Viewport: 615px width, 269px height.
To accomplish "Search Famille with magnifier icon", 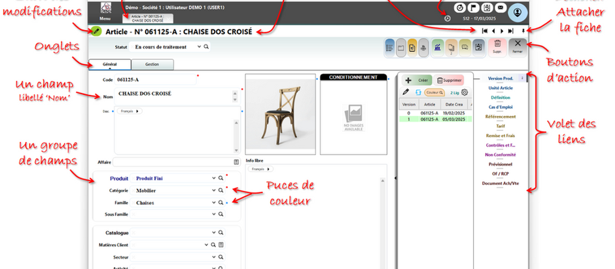I will coord(221,203).
